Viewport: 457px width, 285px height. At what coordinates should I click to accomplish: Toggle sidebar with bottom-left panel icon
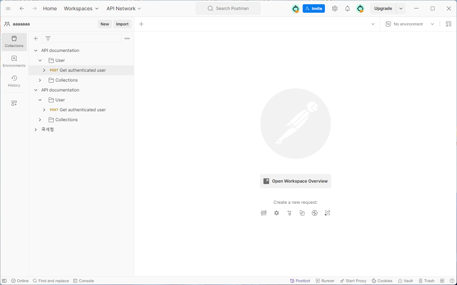[x=4, y=281]
